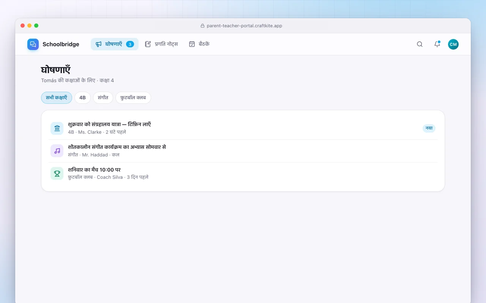Select the फ़ुटबॉल क्लब filter chip
The width and height of the screenshot is (486, 303).
pos(133,98)
